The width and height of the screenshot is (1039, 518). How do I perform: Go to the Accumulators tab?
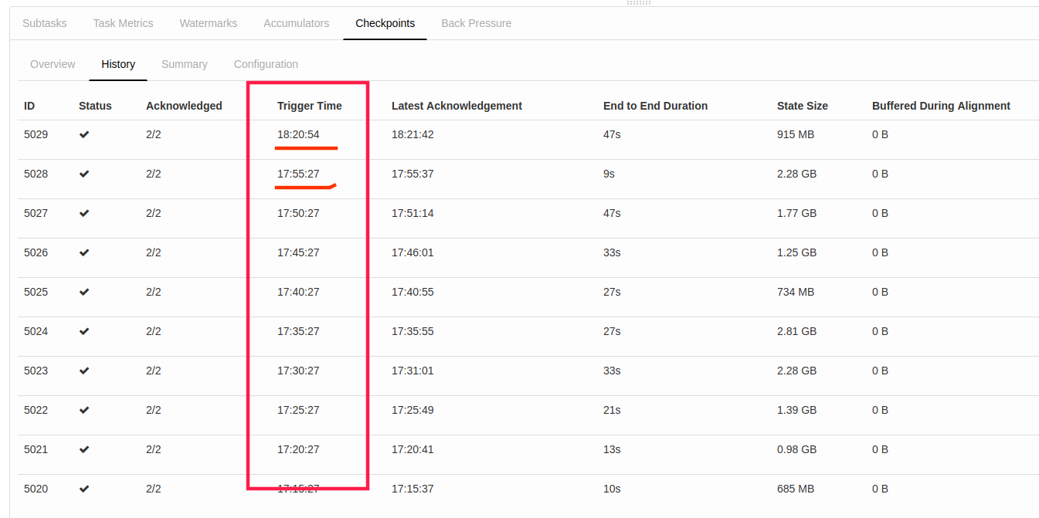(296, 23)
